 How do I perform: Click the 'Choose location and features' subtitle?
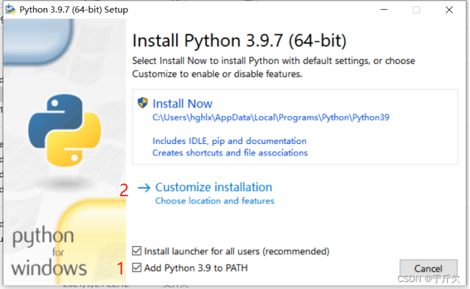[x=214, y=201]
